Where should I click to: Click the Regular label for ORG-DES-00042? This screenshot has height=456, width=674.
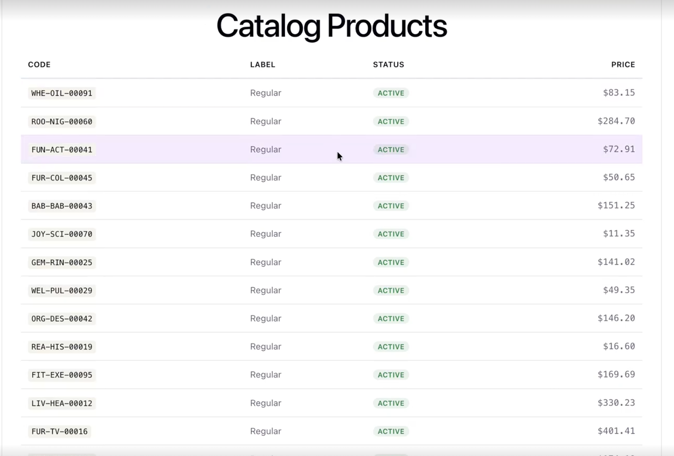[265, 319]
